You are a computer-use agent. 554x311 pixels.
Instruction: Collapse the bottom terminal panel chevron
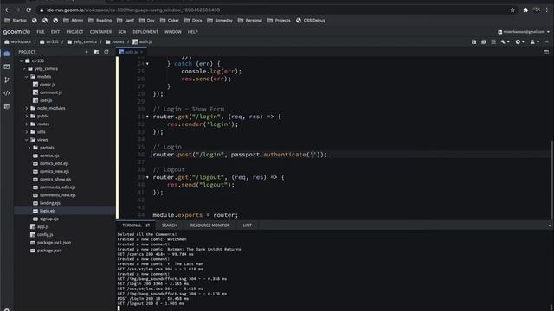tap(549, 225)
